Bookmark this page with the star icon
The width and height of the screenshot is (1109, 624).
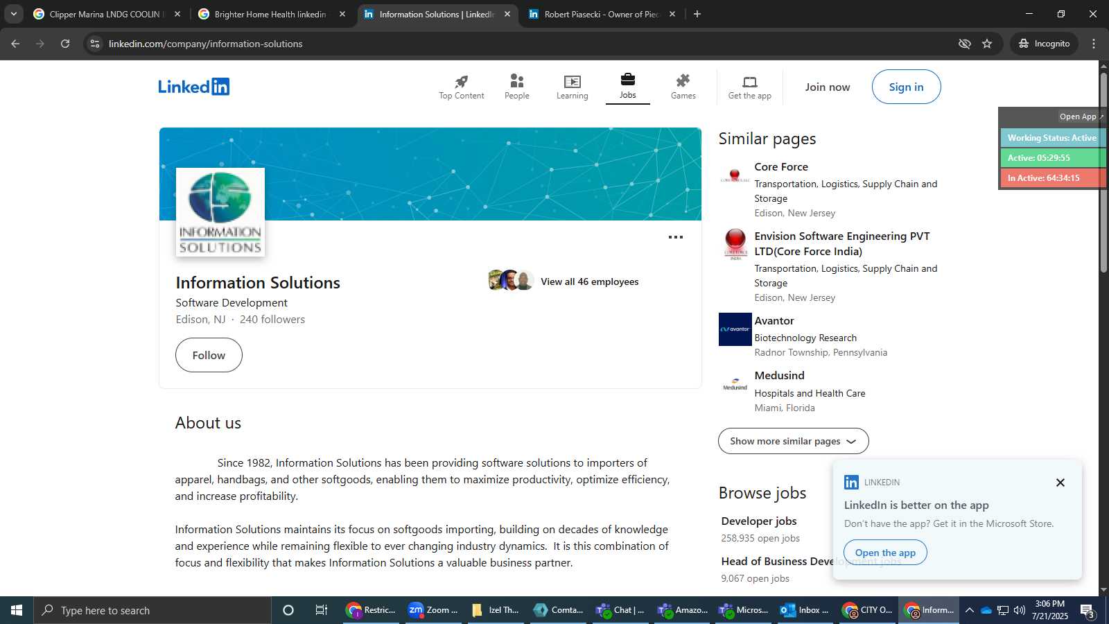tap(987, 44)
